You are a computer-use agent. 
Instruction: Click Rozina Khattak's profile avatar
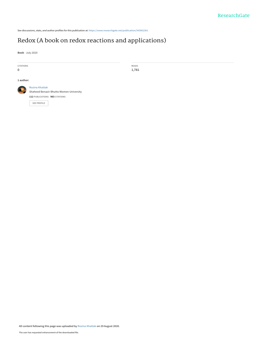pyautogui.click(x=22, y=90)
